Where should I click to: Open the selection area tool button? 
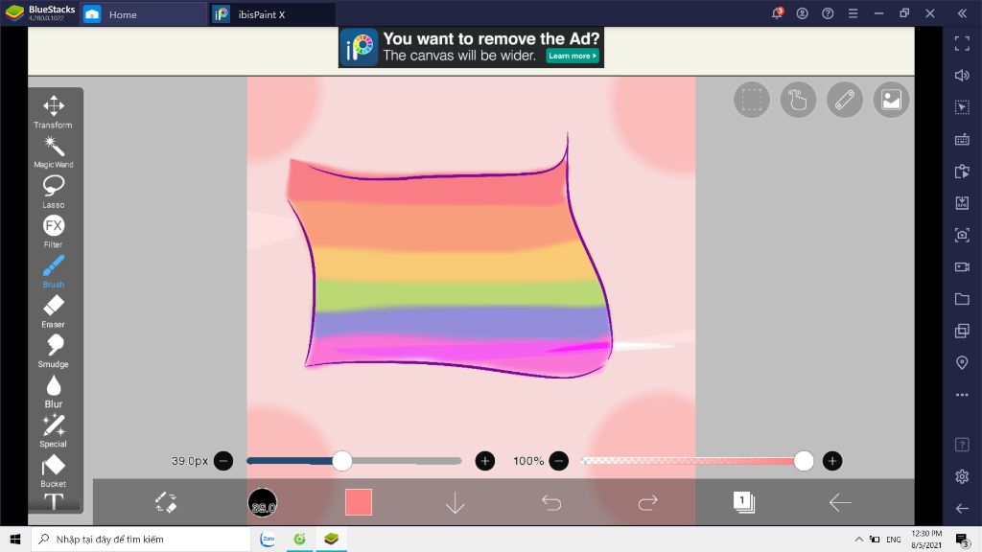click(x=752, y=100)
